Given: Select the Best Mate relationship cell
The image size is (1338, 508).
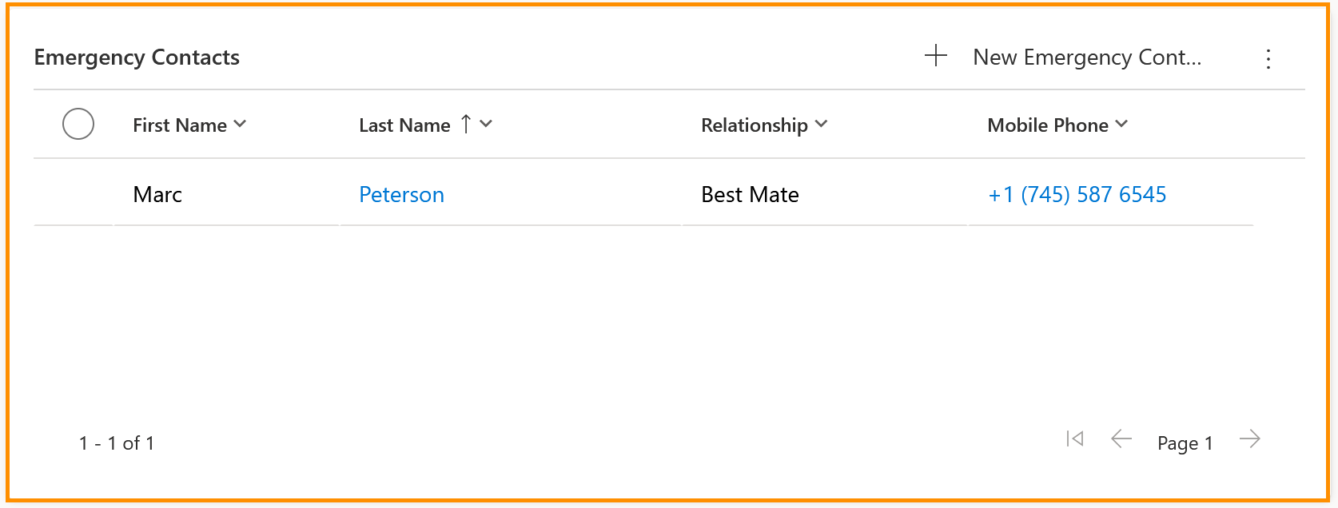Looking at the screenshot, I should pos(750,195).
